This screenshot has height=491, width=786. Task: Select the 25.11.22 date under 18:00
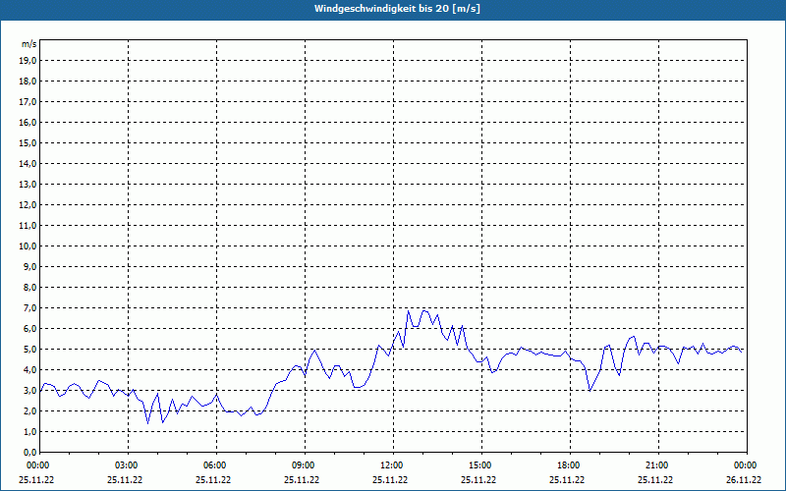pyautogui.click(x=567, y=480)
